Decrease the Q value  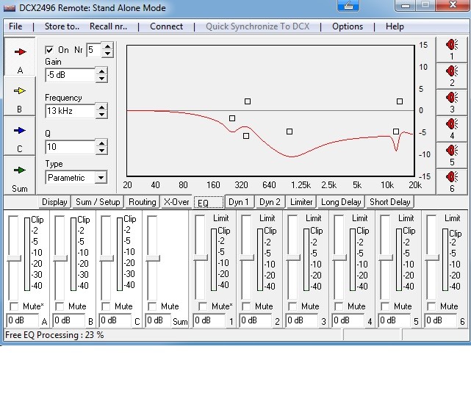(102, 151)
